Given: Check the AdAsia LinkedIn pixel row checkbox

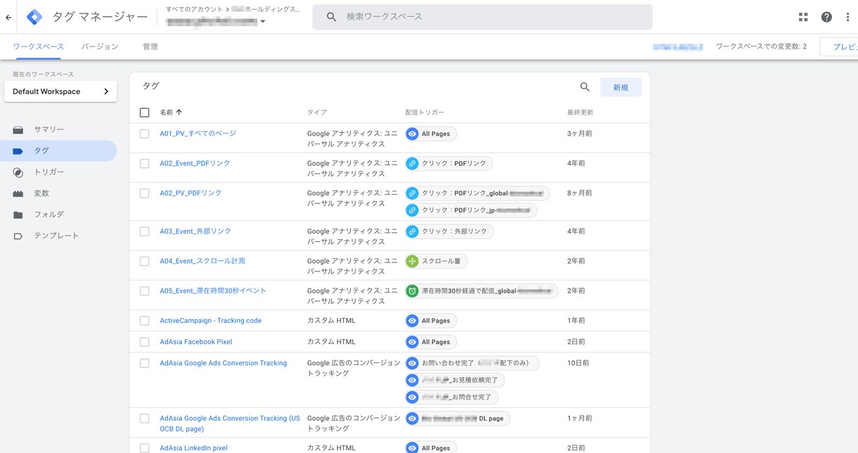Looking at the screenshot, I should (145, 448).
